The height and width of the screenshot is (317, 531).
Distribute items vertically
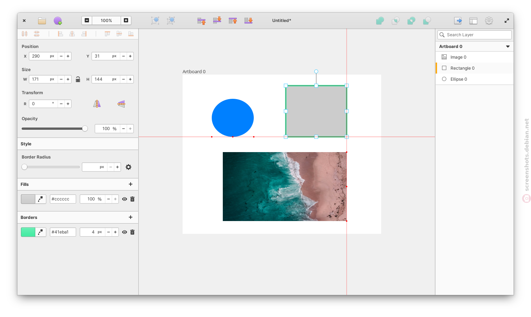click(x=37, y=34)
